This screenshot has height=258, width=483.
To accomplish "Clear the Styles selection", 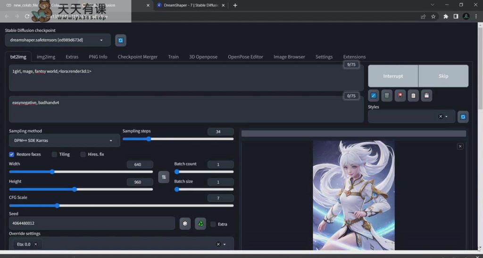I will (x=441, y=117).
